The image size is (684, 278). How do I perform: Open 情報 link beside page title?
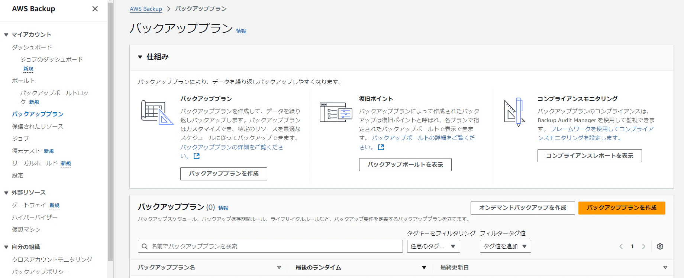tap(241, 31)
